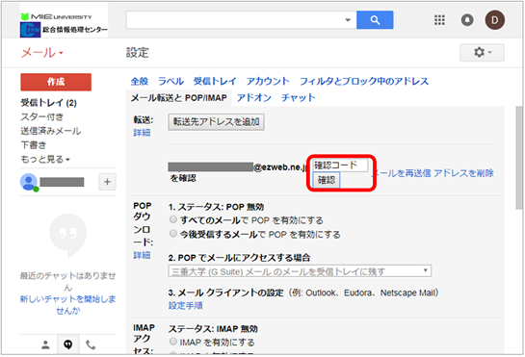
Task: Select IMAP を有効にする radio button
Action: click(x=173, y=342)
